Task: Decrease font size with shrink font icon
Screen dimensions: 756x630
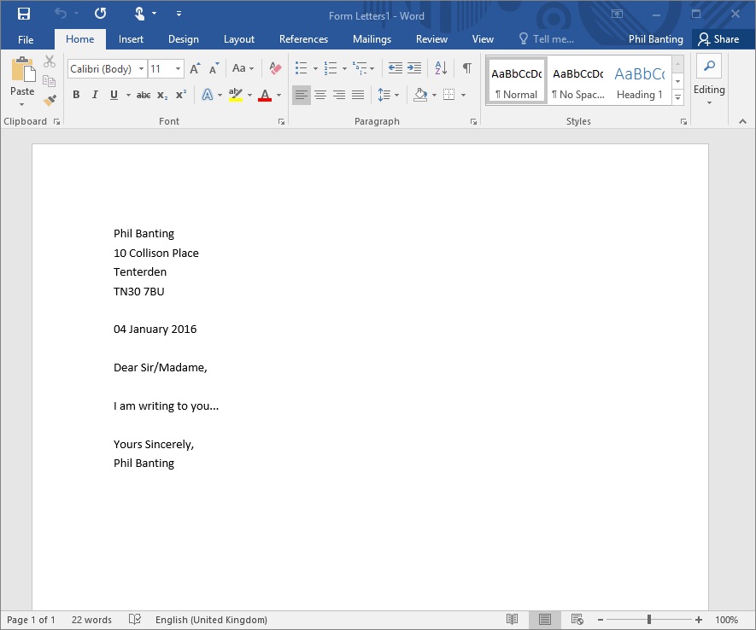Action: point(214,68)
